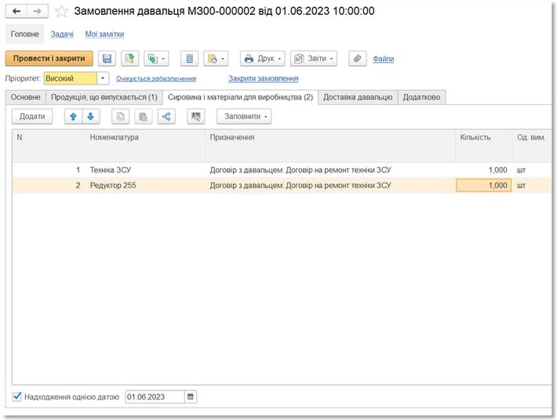Open the 'Пріоритет' dropdown list
The width and height of the screenshot is (557, 420).
click(x=104, y=78)
